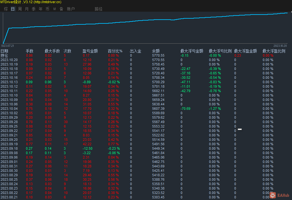Click the EAHub logo icon

click(x=273, y=196)
